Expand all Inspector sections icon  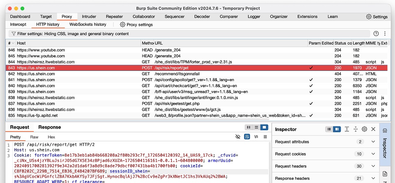347,129
